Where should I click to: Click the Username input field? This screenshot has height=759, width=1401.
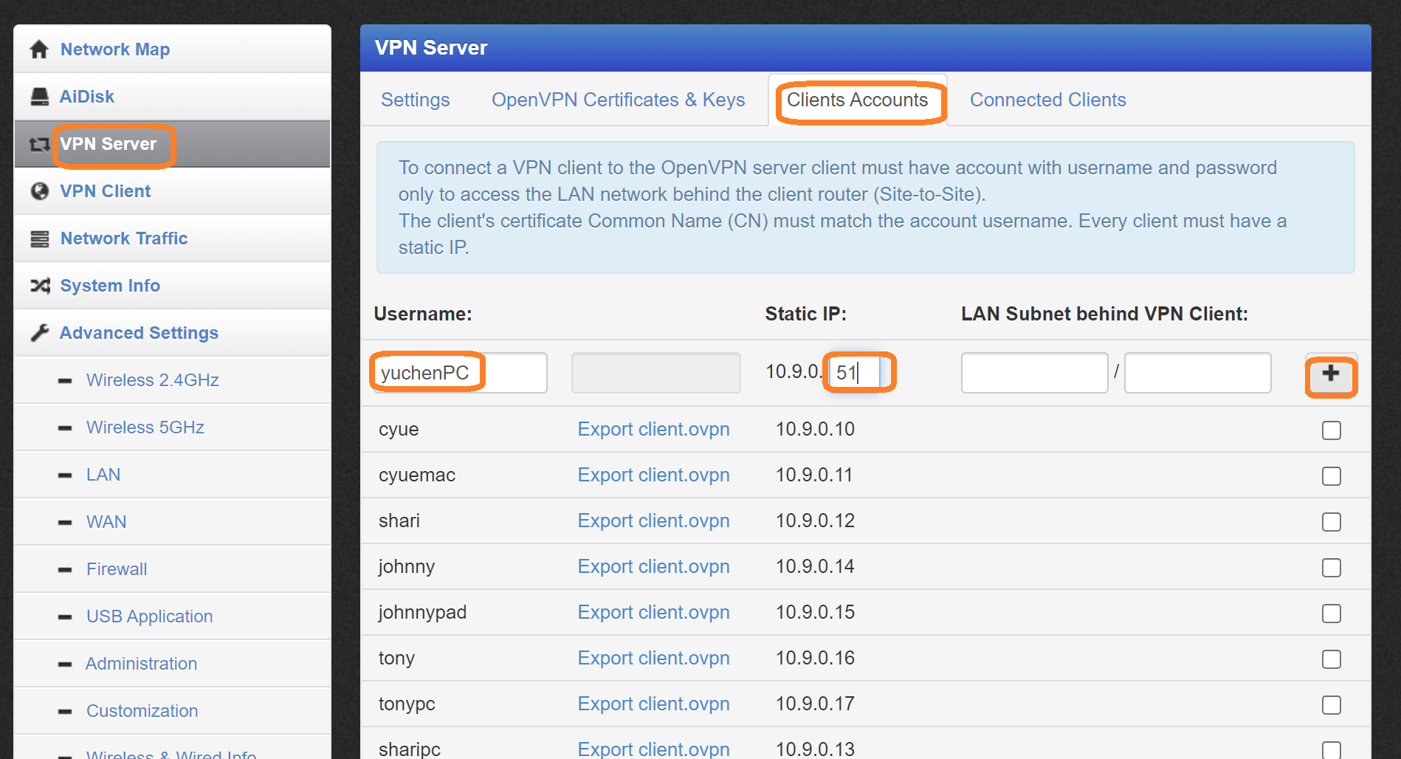point(459,373)
